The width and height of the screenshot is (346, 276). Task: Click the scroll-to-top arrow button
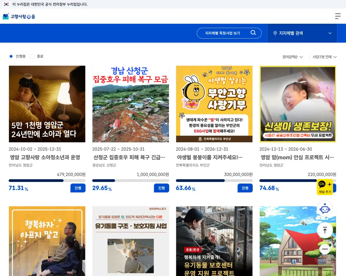click(325, 230)
